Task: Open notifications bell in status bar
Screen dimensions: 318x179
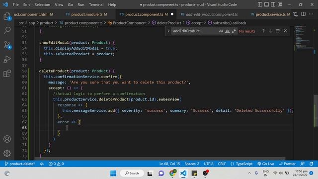Action: coord(312,164)
